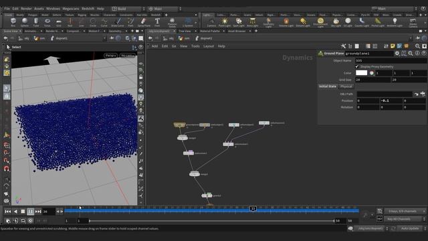The image size is (428, 241).
Task: Select the Box shelf tool
Action: (13, 22)
